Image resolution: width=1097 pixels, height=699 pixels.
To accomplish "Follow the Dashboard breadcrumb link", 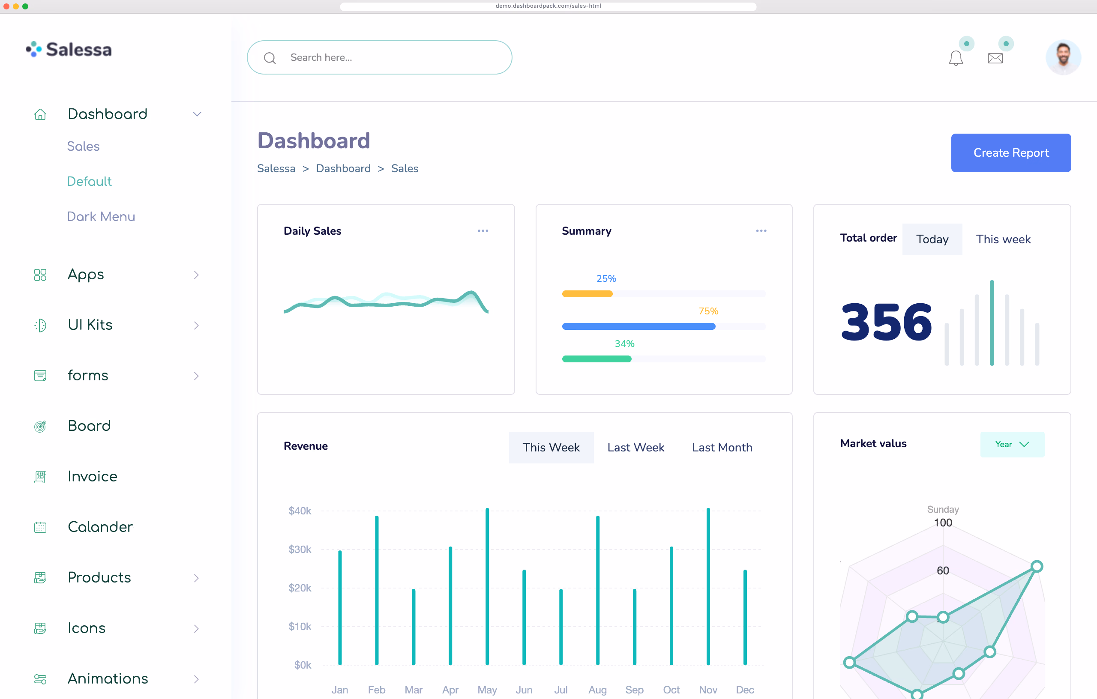I will tap(343, 168).
